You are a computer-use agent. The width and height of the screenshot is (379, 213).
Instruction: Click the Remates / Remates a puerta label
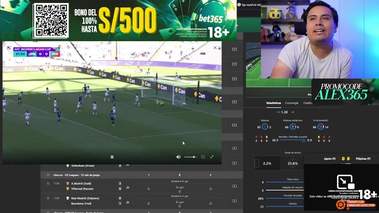pos(293,137)
